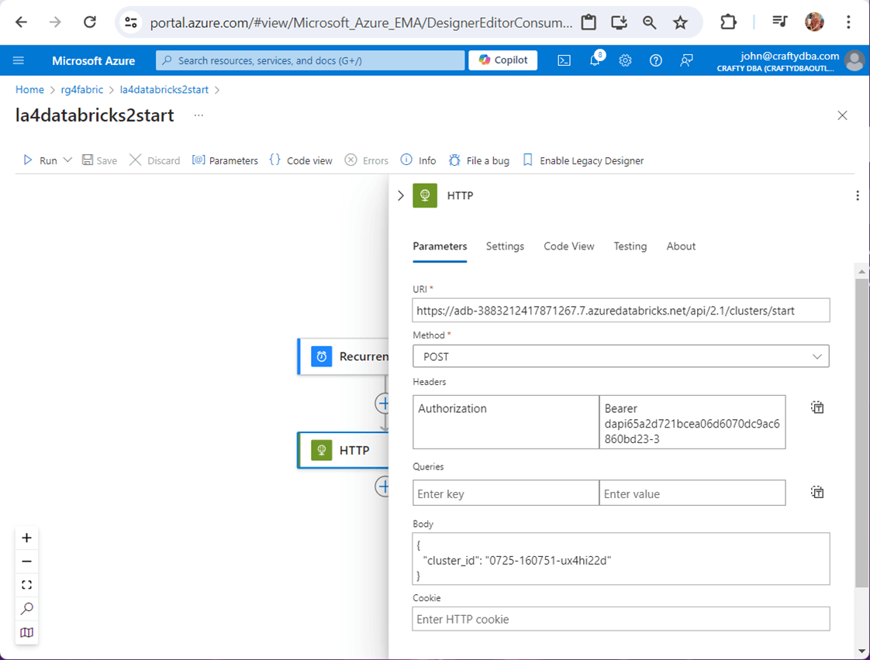Click the Authorization header key field
The height and width of the screenshot is (660, 870).
pos(506,421)
